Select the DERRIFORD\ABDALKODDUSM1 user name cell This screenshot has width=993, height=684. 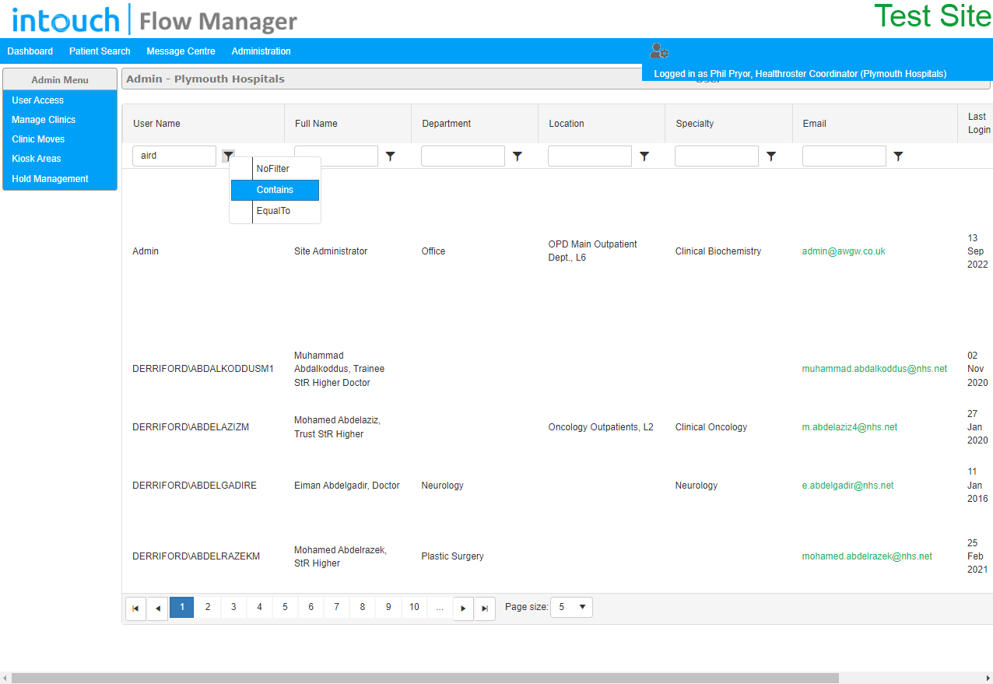coord(203,369)
